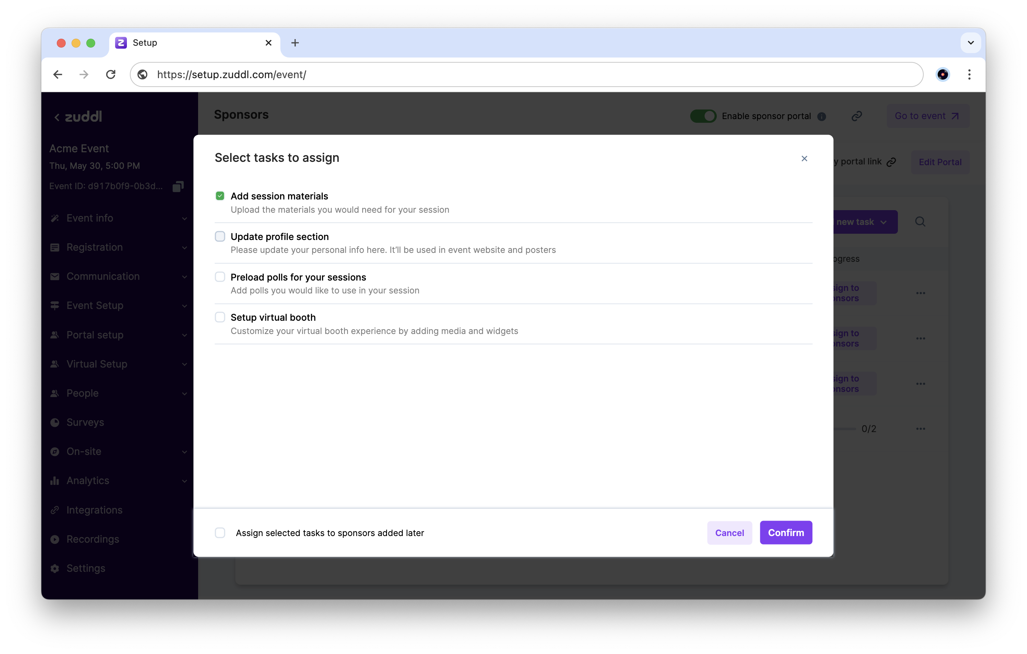Tick Assign selected tasks to sponsors added later
Image resolution: width=1027 pixels, height=654 pixels.
(220, 532)
